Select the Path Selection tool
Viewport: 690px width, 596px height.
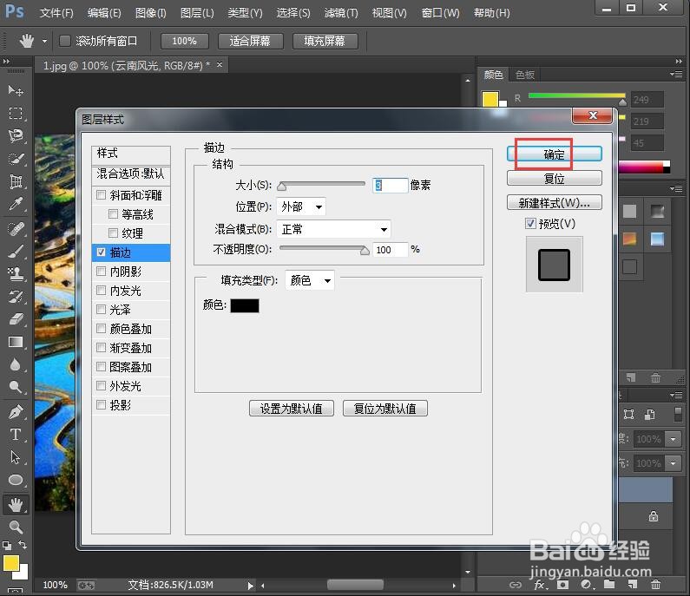pos(16,457)
